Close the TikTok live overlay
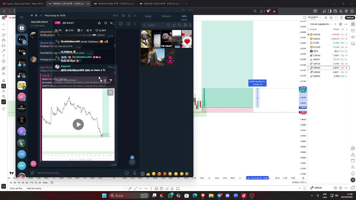 pos(111,23)
